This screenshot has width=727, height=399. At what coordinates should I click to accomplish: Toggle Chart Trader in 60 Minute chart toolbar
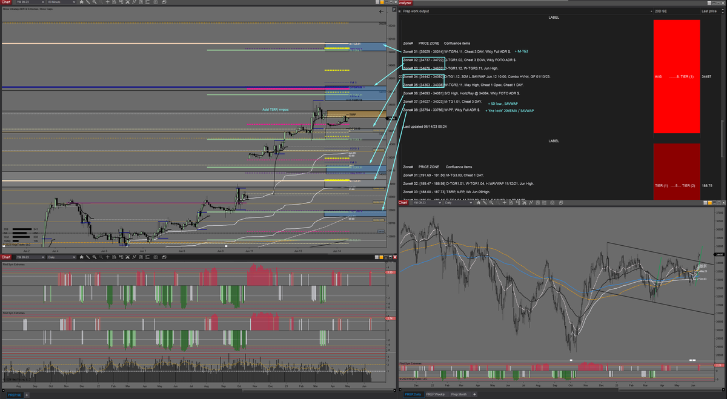point(121,3)
